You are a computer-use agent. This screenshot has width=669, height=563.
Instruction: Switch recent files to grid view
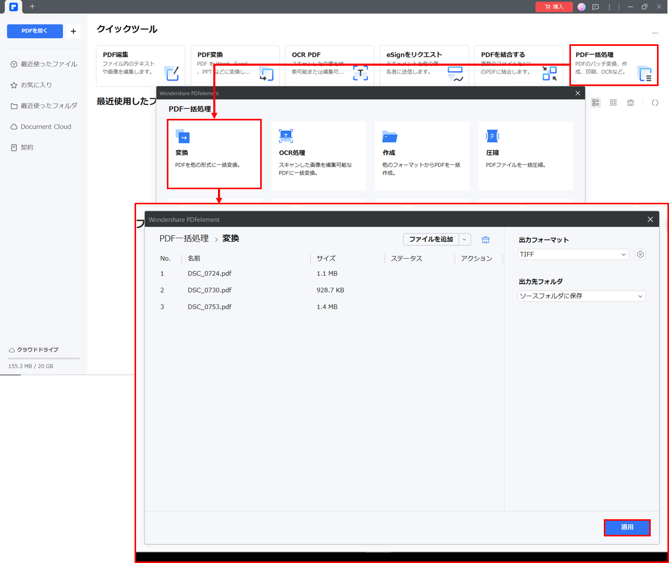[613, 103]
